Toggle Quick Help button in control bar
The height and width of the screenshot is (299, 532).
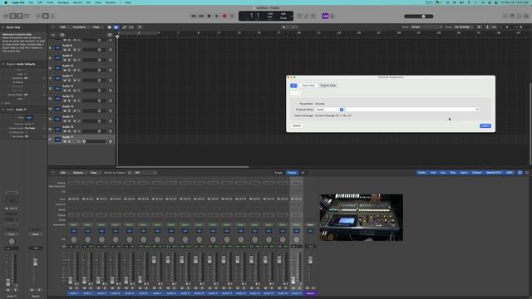(x=20, y=16)
